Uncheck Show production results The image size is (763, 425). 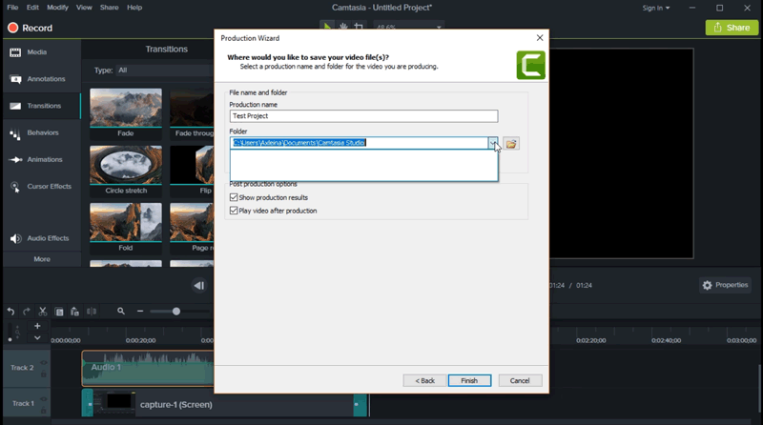pos(234,197)
